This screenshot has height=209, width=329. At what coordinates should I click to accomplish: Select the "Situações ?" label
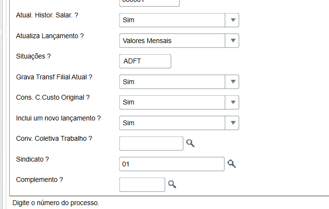(x=33, y=56)
